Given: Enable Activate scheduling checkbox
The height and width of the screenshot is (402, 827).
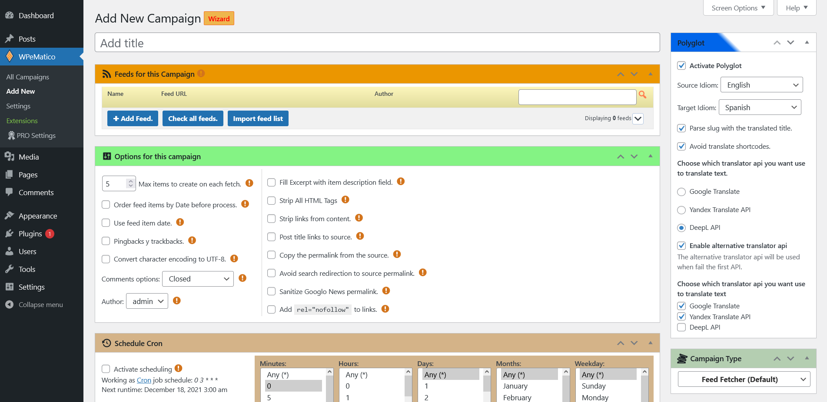Looking at the screenshot, I should 106,369.
